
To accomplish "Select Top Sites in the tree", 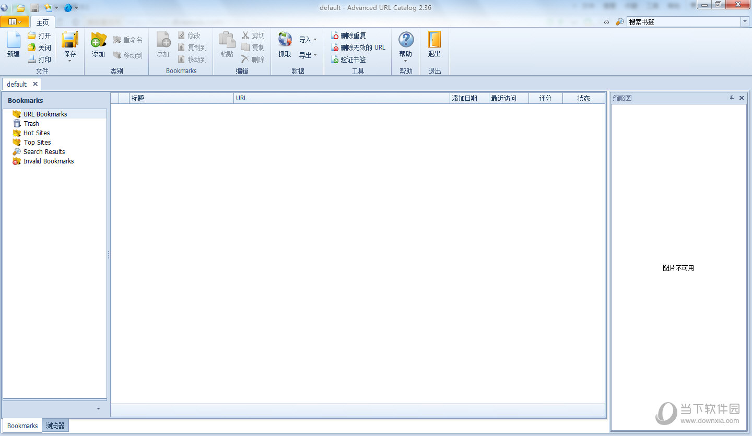I will (37, 142).
